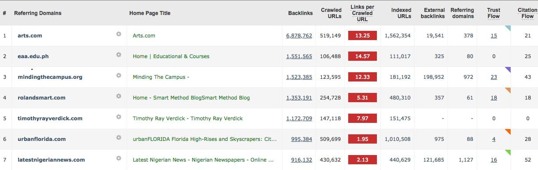
Task: Click the orange topic flag for urbanflorida.com
Action: coord(508,131)
